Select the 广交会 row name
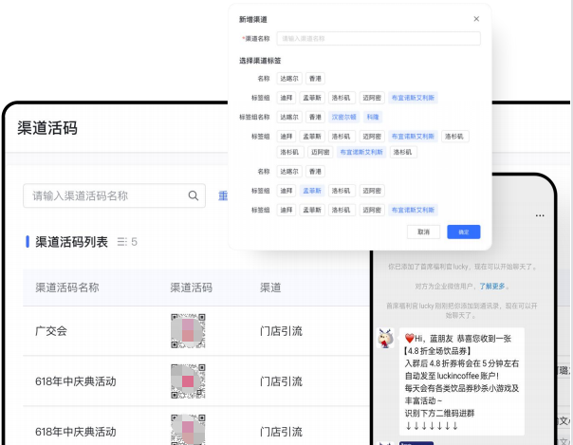Screen dimensions: 573x445 (51, 331)
